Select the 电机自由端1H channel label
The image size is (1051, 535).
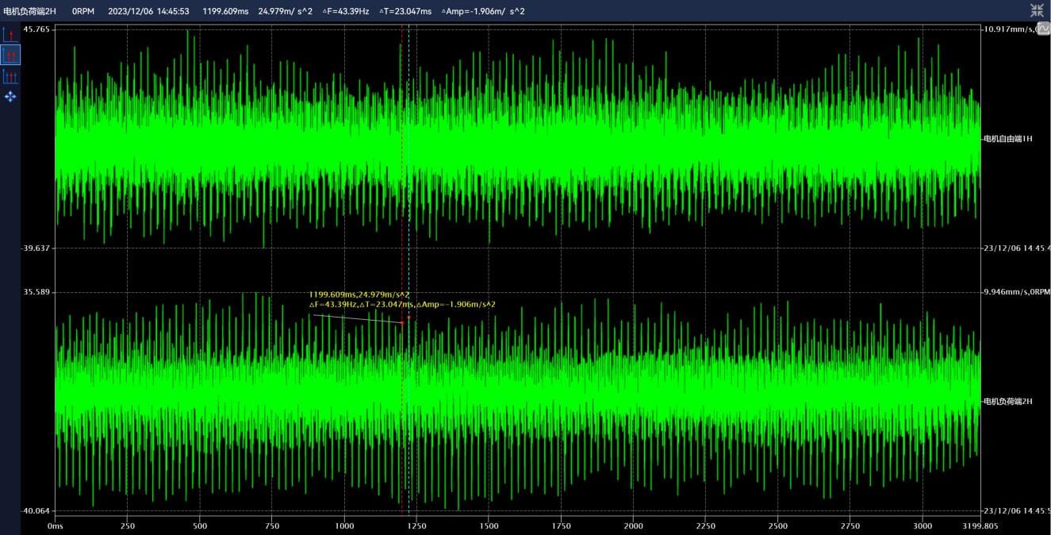[1007, 139]
